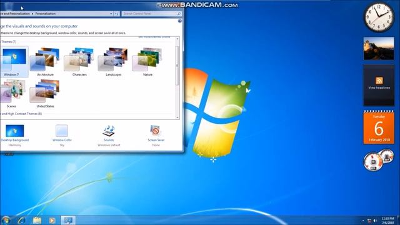Viewport: 400px width, 225px height.
Task: Open Window Color settings
Action: (x=62, y=135)
